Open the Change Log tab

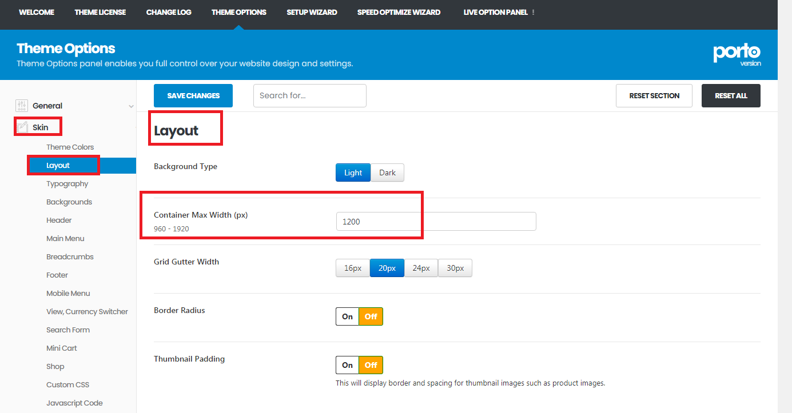[x=169, y=12]
